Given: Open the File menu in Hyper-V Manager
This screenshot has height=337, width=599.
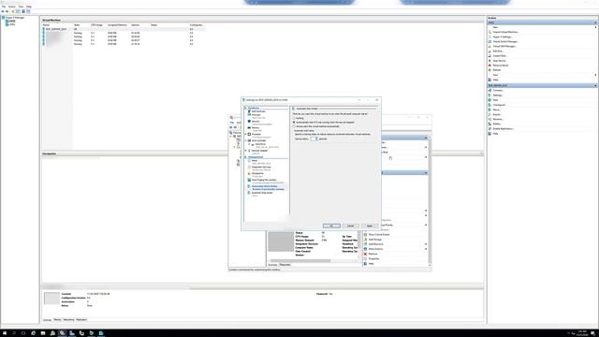Looking at the screenshot, I should [x=4, y=7].
